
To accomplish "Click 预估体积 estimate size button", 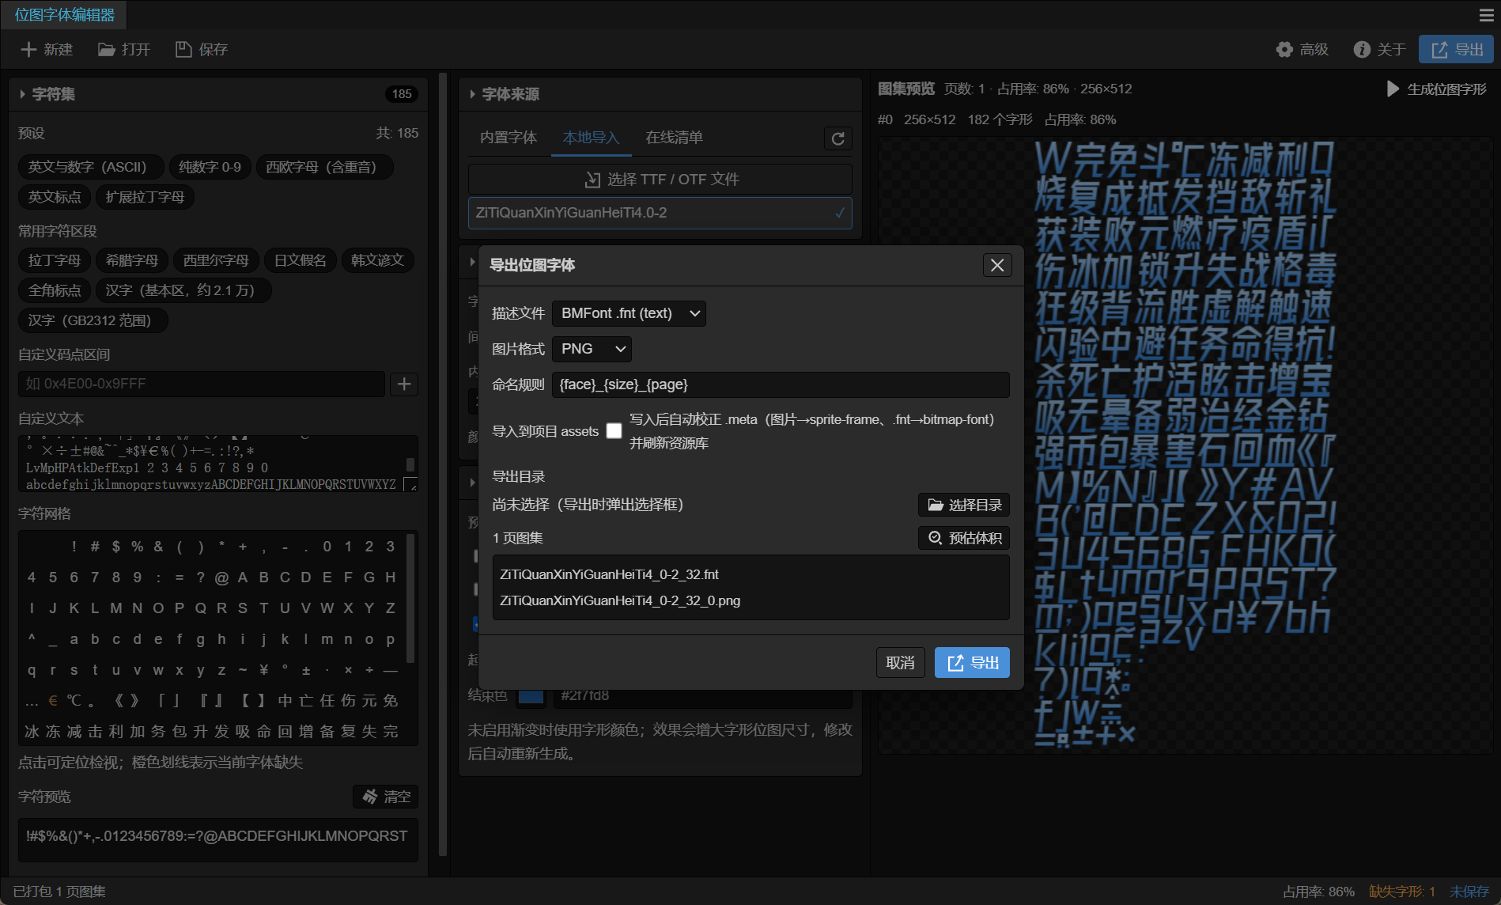I will click(x=964, y=538).
